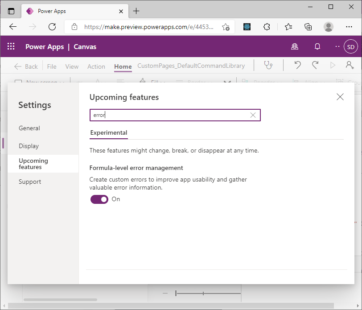Open the View menu
362x310 pixels.
tap(72, 66)
